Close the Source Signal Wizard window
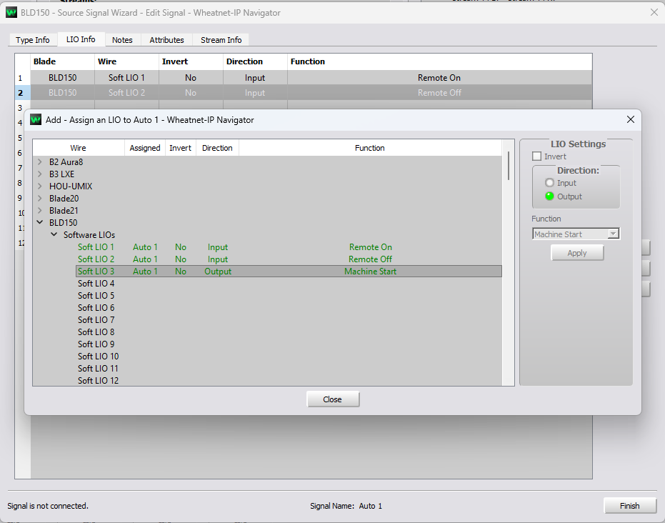The width and height of the screenshot is (665, 523). [654, 13]
